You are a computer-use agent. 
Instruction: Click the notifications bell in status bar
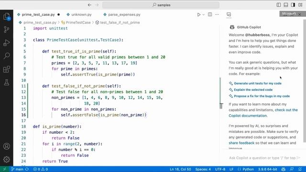[x=300, y=169]
